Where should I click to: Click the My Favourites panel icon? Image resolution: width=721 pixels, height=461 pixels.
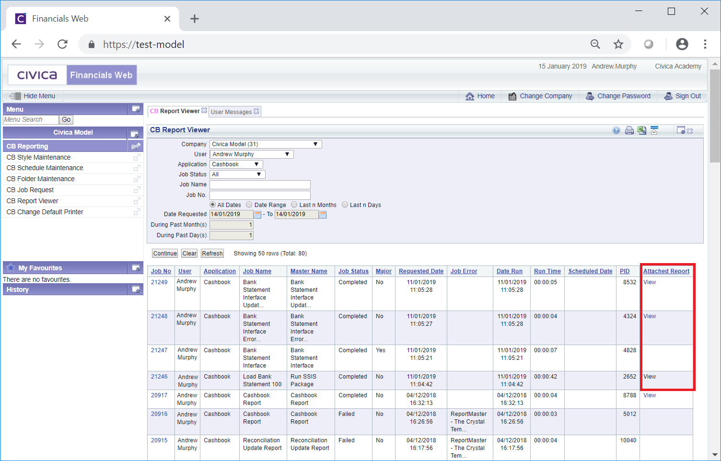click(136, 267)
